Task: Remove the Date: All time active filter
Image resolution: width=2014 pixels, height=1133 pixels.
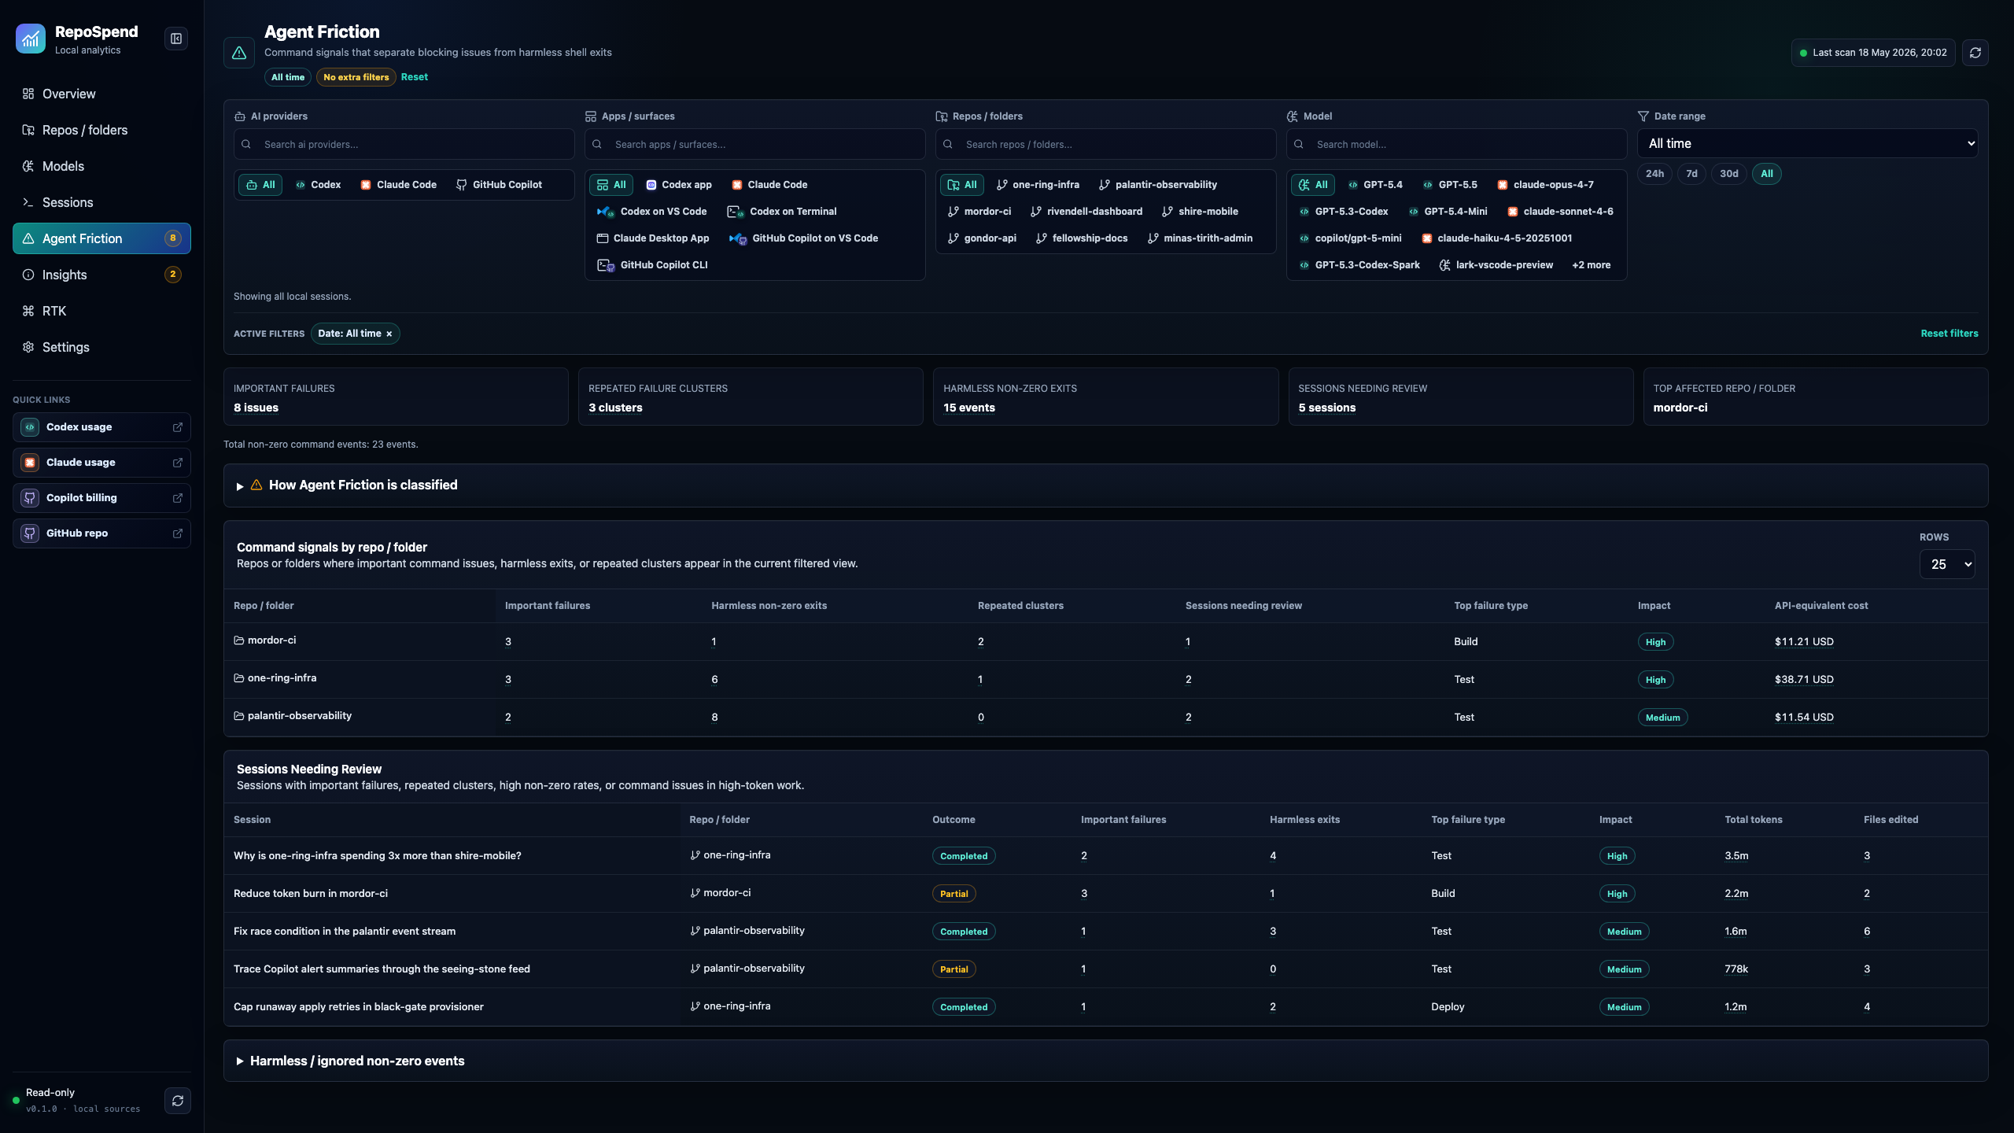Action: [x=389, y=334]
